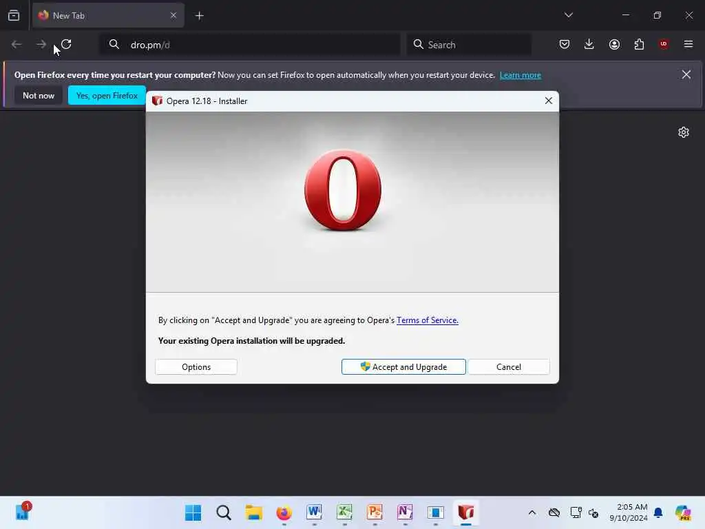The width and height of the screenshot is (705, 529).
Task: Expand the list all tabs chevron
Action: (568, 15)
